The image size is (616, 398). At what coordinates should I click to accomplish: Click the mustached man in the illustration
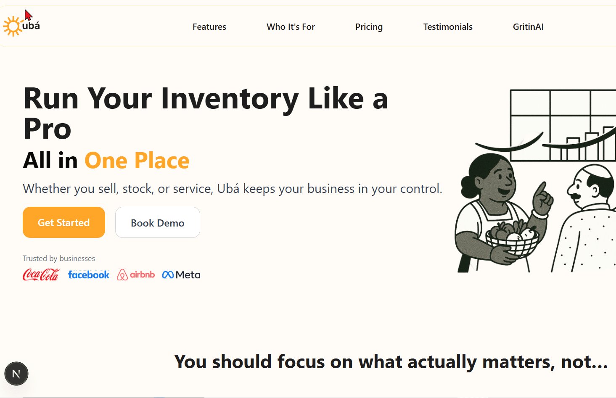tap(589, 219)
